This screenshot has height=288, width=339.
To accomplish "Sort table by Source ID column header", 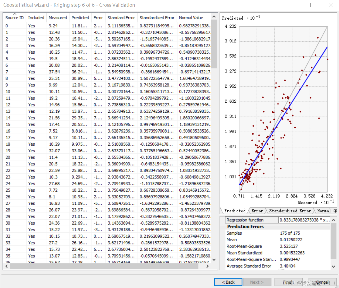I will point(14,18).
